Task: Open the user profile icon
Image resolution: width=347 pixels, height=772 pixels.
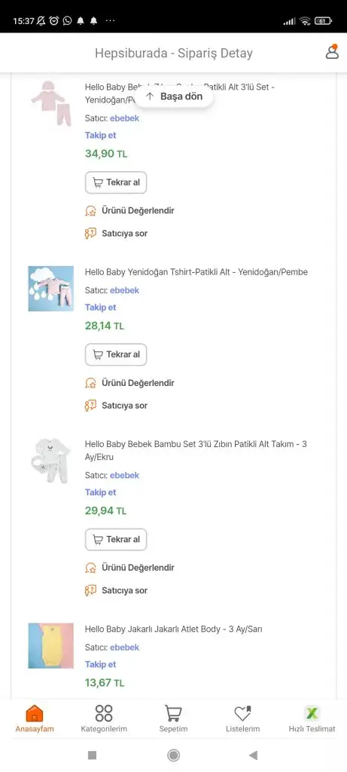Action: (x=332, y=52)
